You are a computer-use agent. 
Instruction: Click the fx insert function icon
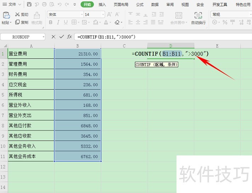(x=69, y=37)
